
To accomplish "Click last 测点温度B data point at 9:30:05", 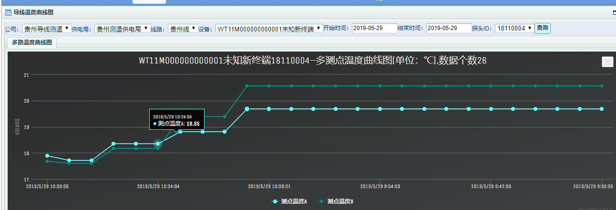I will tap(602, 86).
